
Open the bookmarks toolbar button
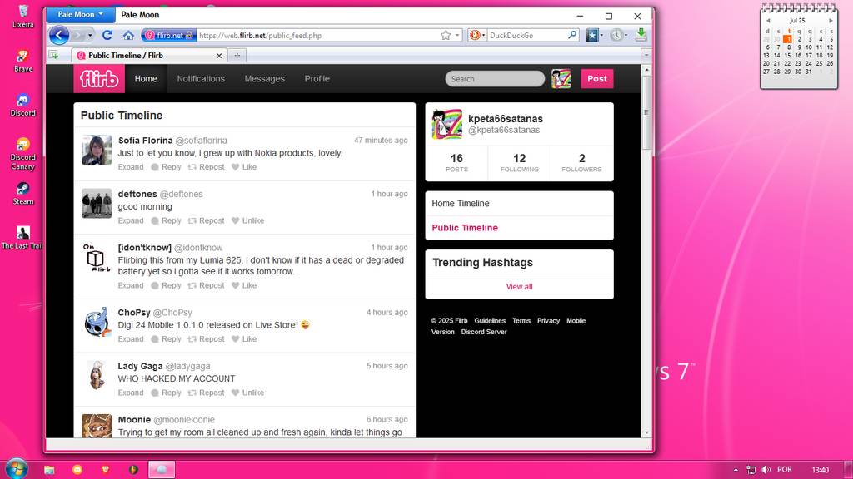pyautogui.click(x=592, y=35)
